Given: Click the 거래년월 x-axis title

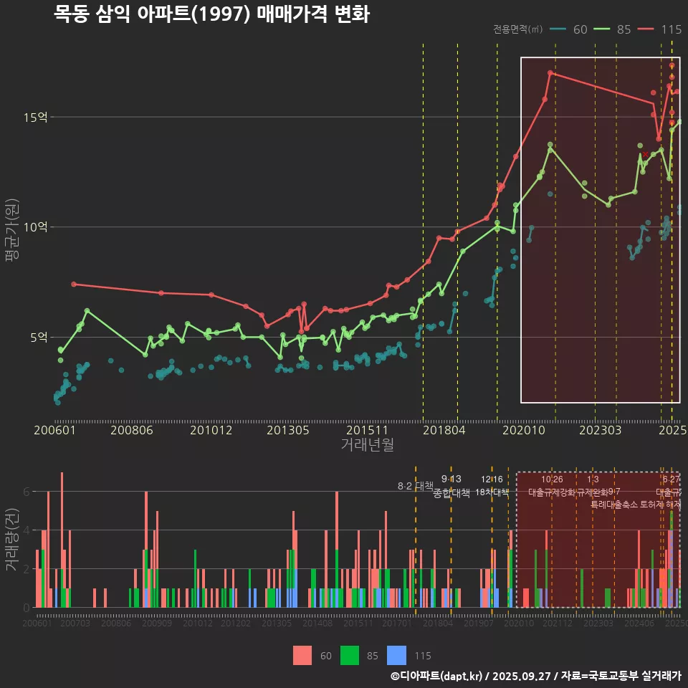Looking at the screenshot, I should (367, 445).
